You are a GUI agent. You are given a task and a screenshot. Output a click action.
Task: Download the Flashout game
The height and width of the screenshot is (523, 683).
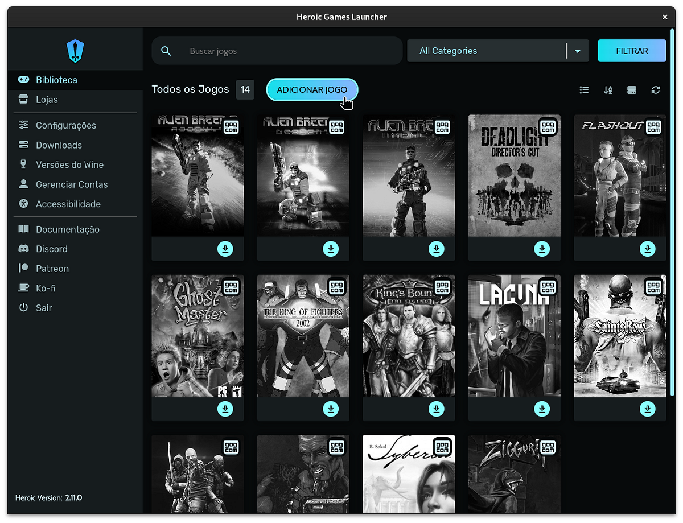[x=648, y=249]
